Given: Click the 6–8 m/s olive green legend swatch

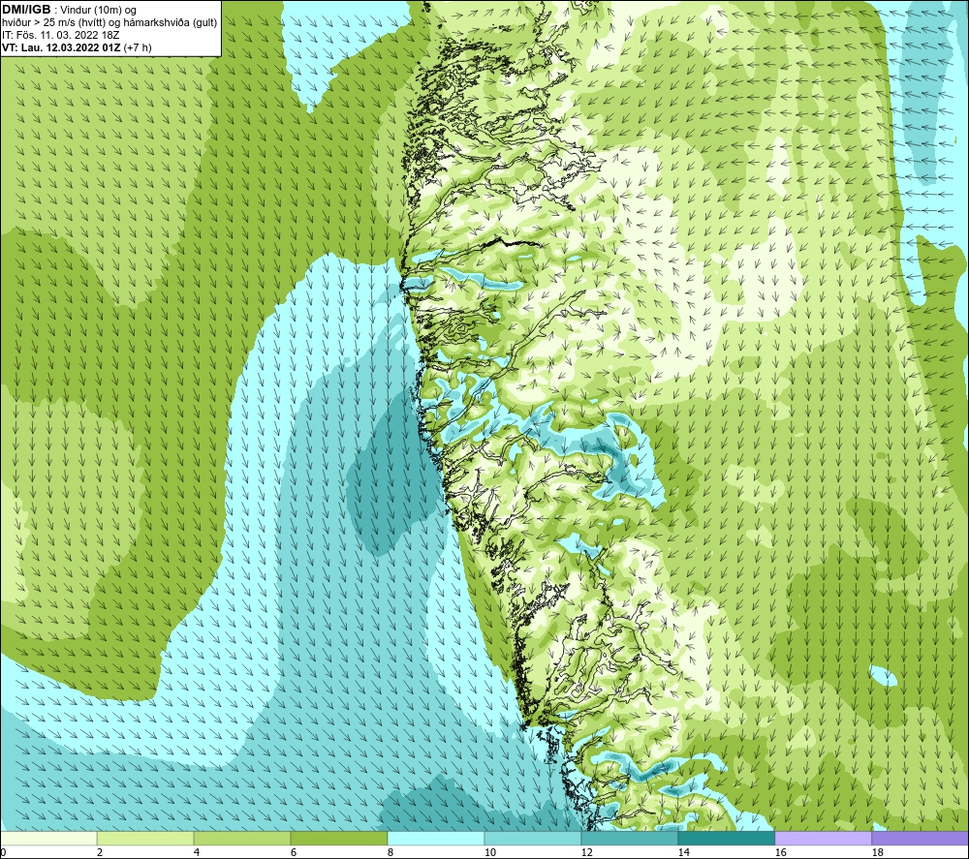Looking at the screenshot, I should (338, 838).
